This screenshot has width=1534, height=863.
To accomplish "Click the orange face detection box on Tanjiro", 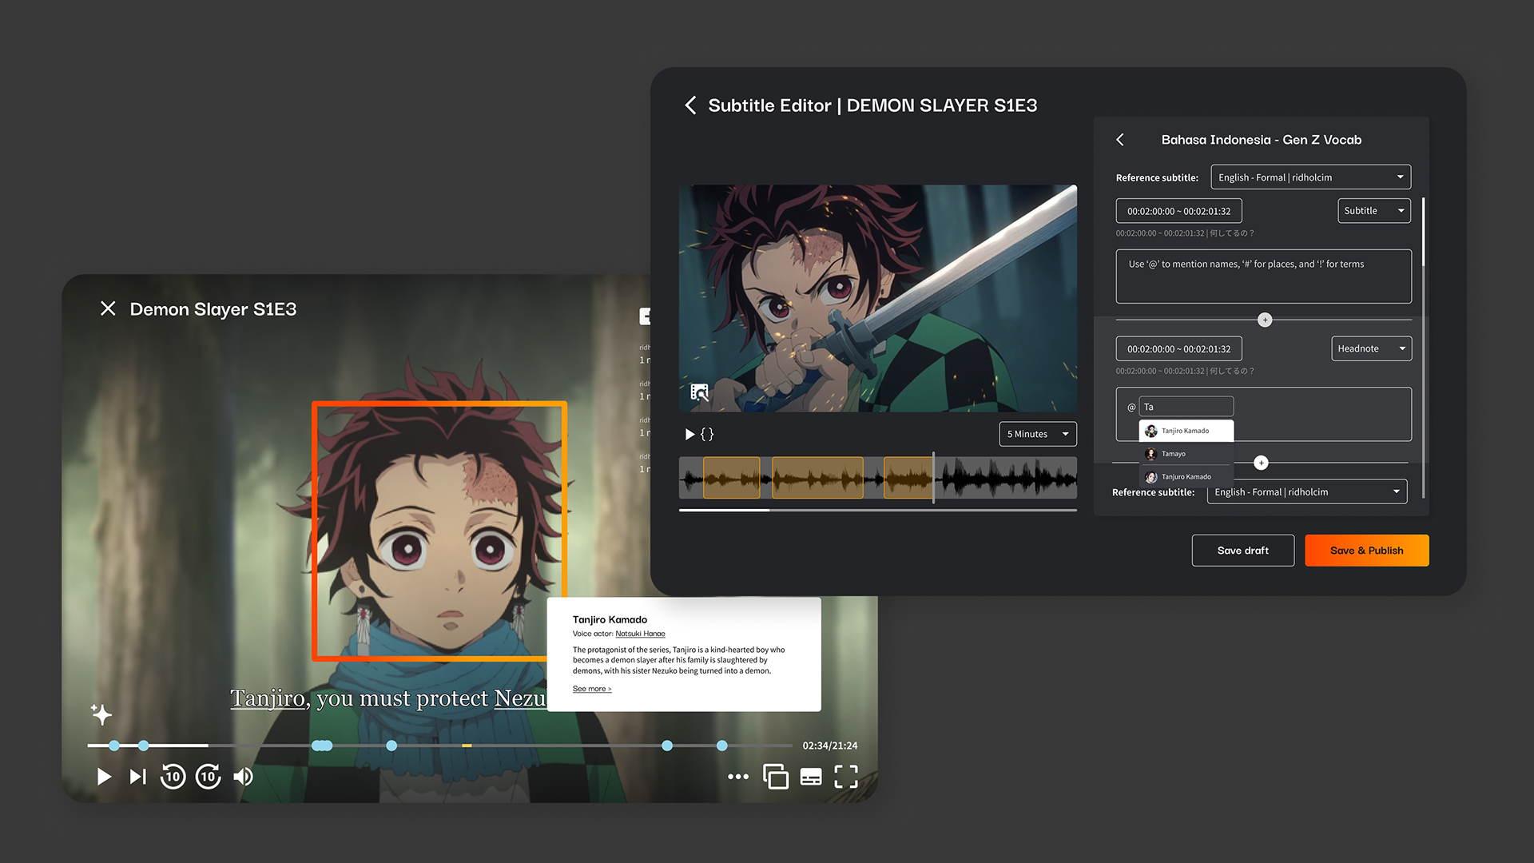I will (439, 531).
